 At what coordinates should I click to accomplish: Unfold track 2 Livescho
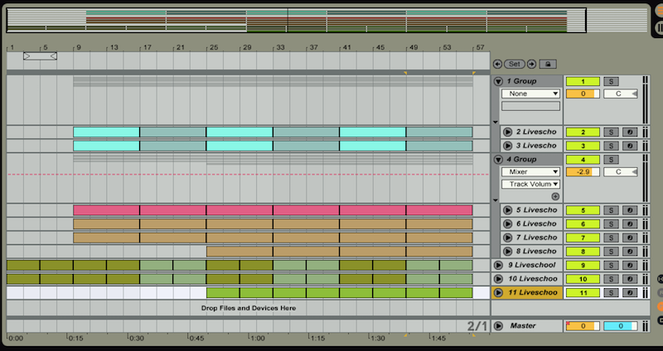[x=508, y=132]
